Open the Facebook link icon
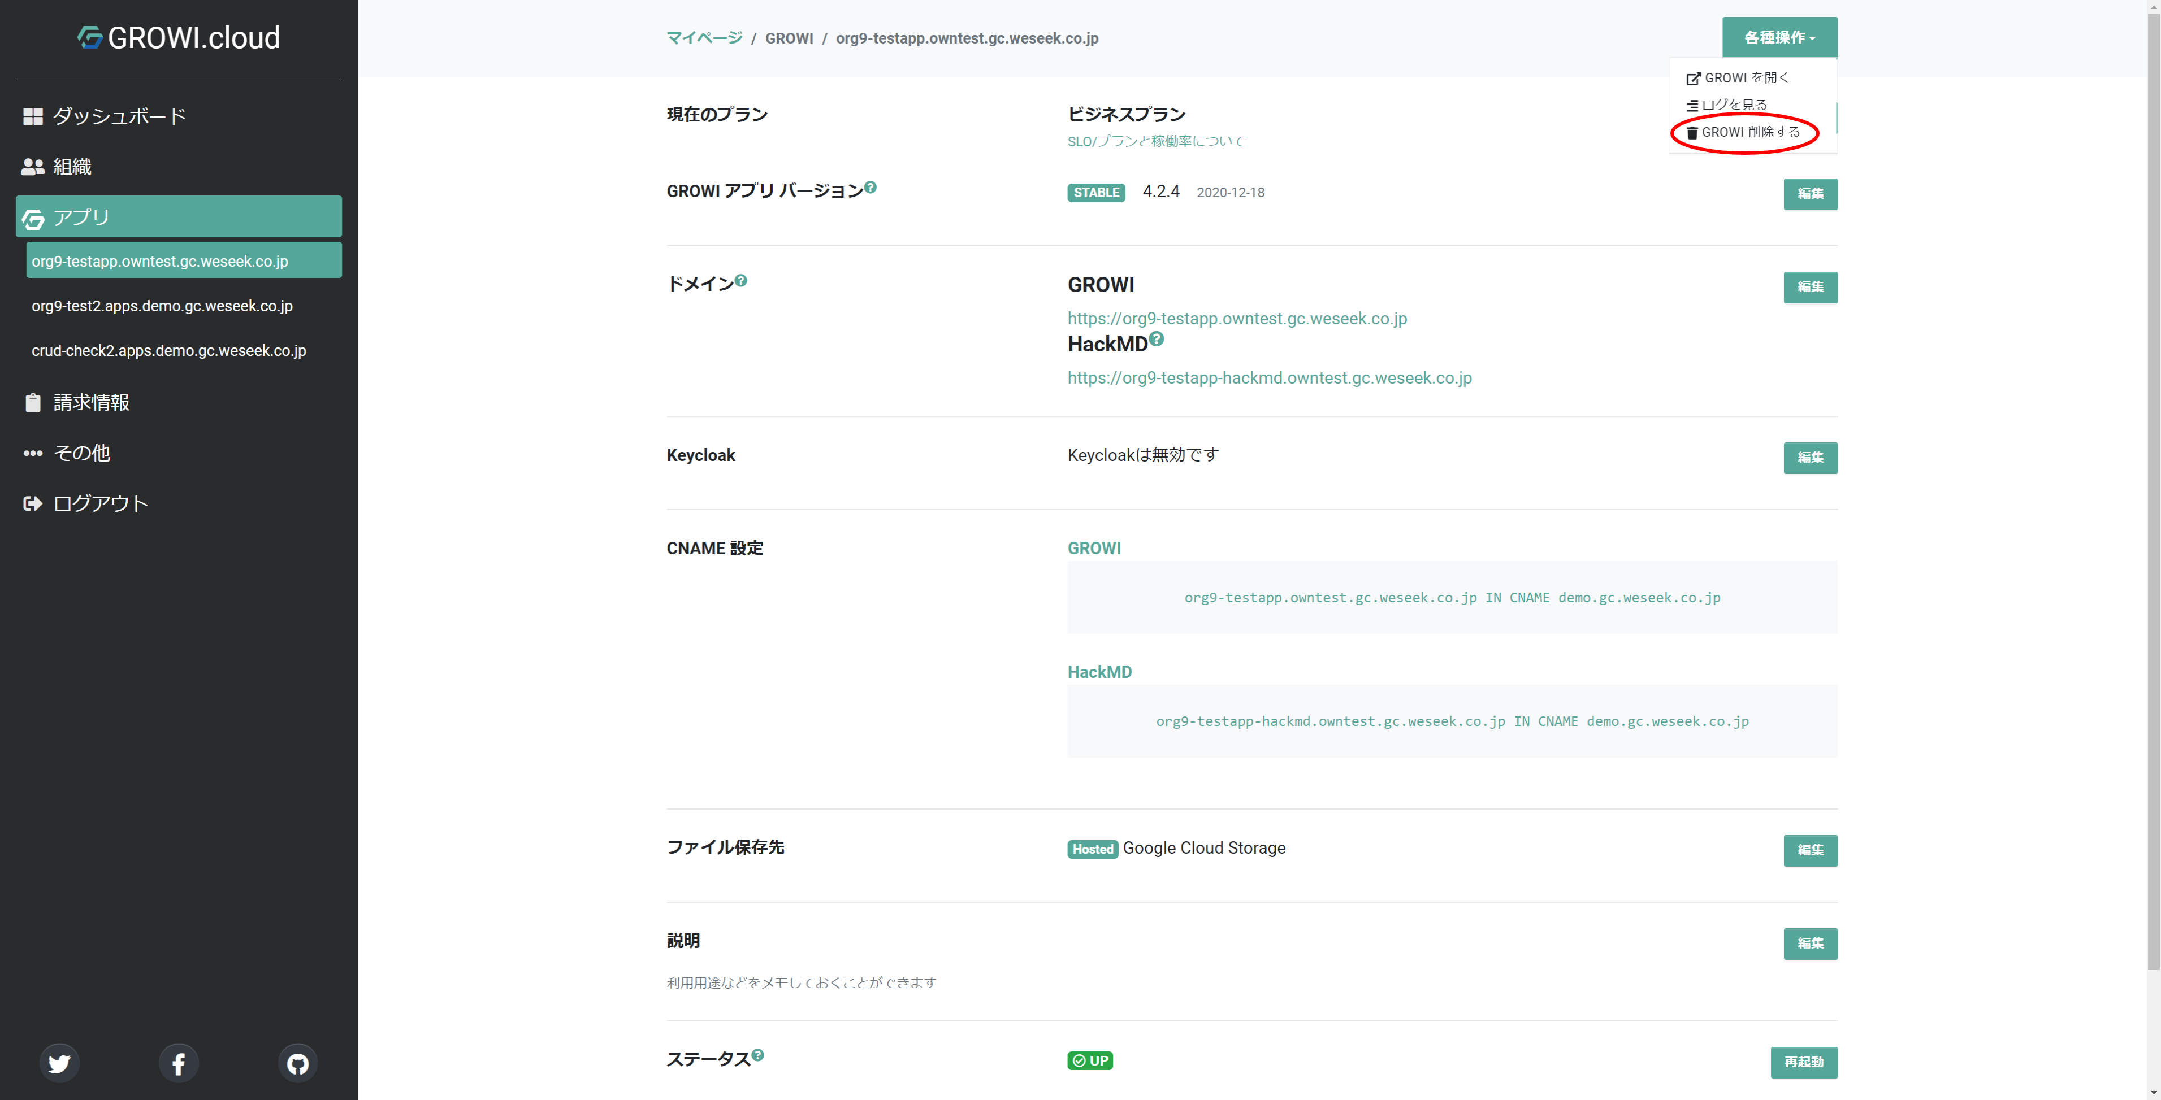The height and width of the screenshot is (1100, 2161). click(179, 1063)
